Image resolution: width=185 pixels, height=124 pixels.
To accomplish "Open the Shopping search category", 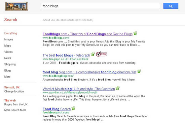I will tap(10, 65).
